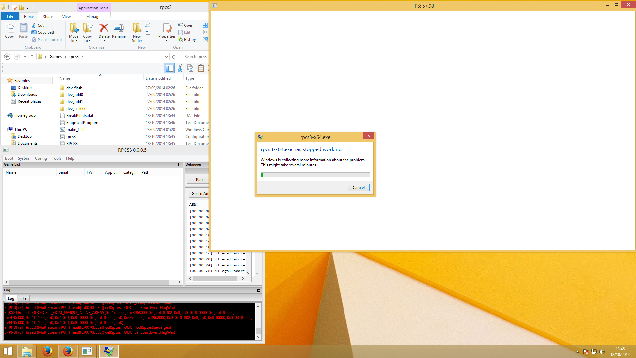The height and width of the screenshot is (358, 636).
Task: Click the problem collection progress bar
Action: coord(315,175)
